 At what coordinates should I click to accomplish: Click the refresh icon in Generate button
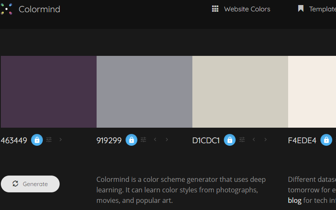pos(15,184)
